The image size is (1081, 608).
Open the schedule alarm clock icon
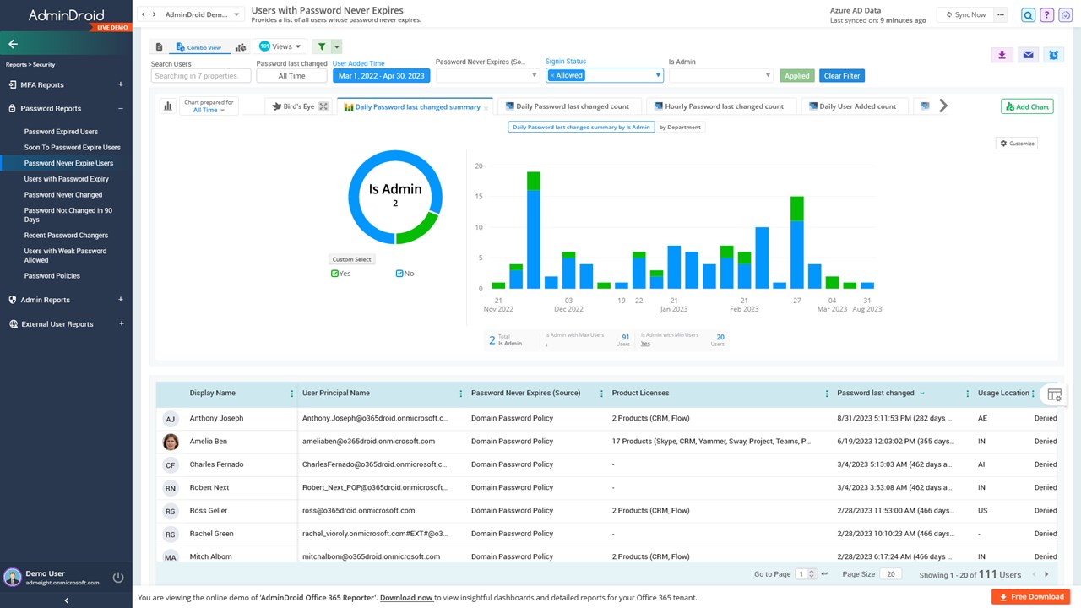point(1053,55)
